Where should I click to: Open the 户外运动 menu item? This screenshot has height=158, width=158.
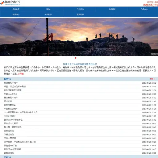pos(80,9)
